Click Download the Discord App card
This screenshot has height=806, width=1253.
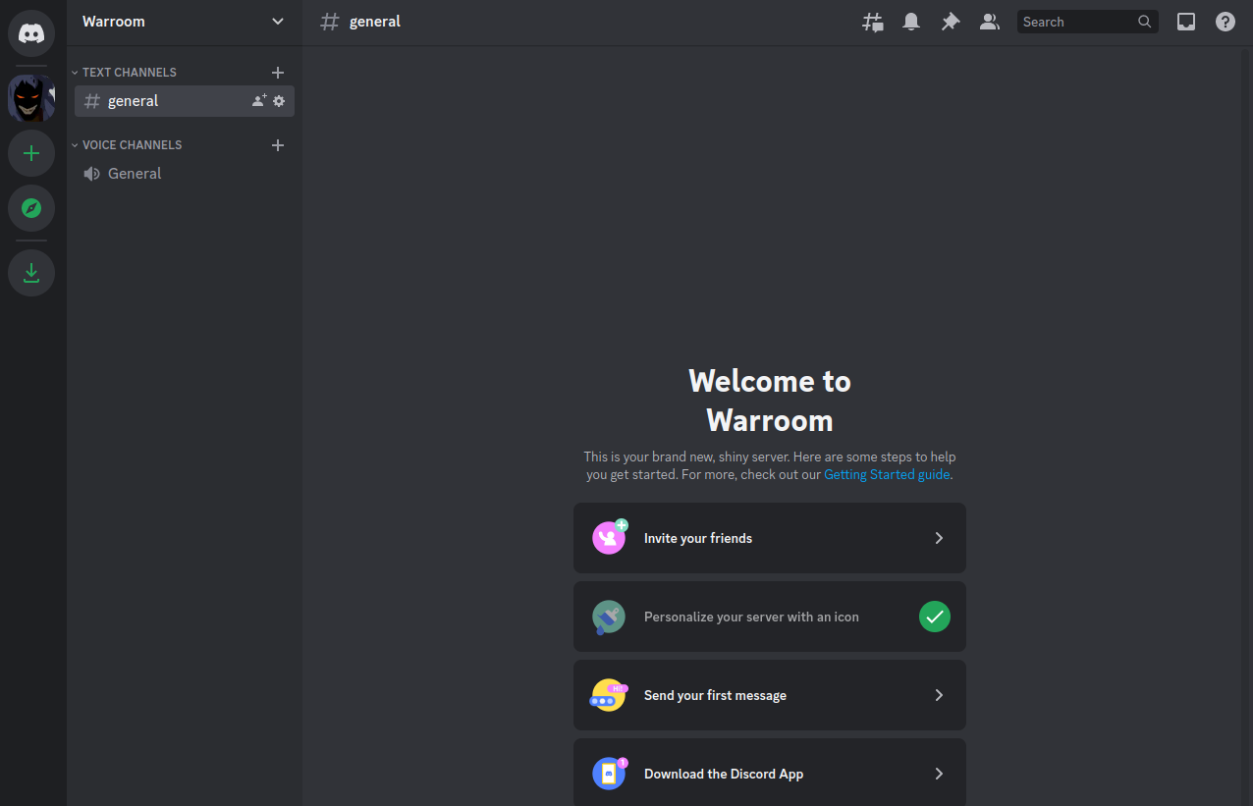tap(770, 773)
